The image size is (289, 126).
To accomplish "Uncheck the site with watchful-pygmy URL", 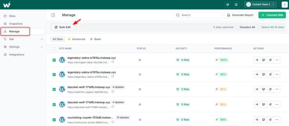I will tap(54, 89).
